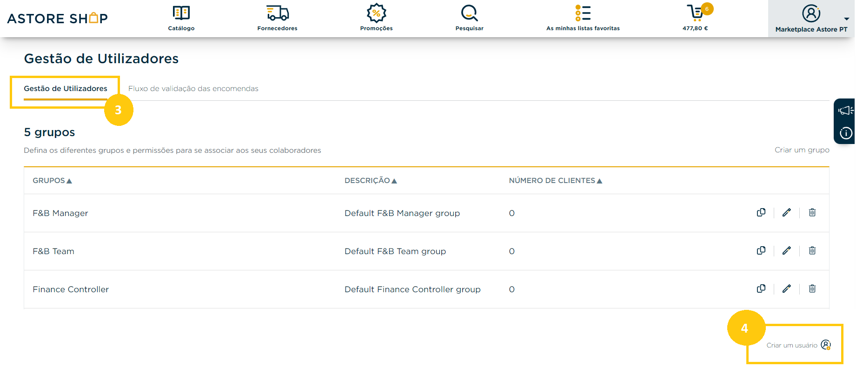Click the user-plus icon next to Criar um usuário
The height and width of the screenshot is (380, 863).
click(x=826, y=345)
